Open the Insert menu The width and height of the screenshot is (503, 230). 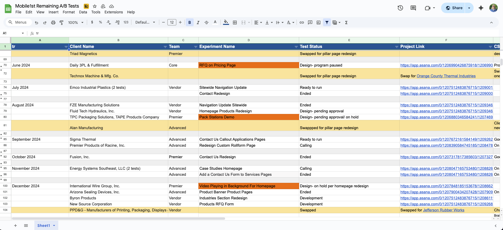pyautogui.click(x=54, y=12)
